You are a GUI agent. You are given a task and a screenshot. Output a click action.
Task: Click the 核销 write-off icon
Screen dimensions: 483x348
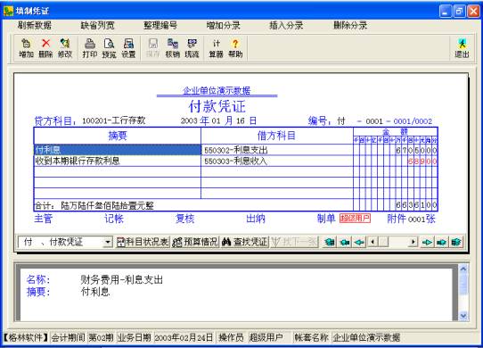(x=173, y=48)
